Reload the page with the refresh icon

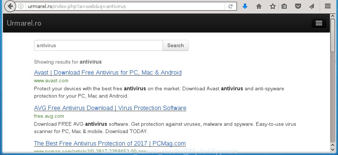(x=230, y=6)
